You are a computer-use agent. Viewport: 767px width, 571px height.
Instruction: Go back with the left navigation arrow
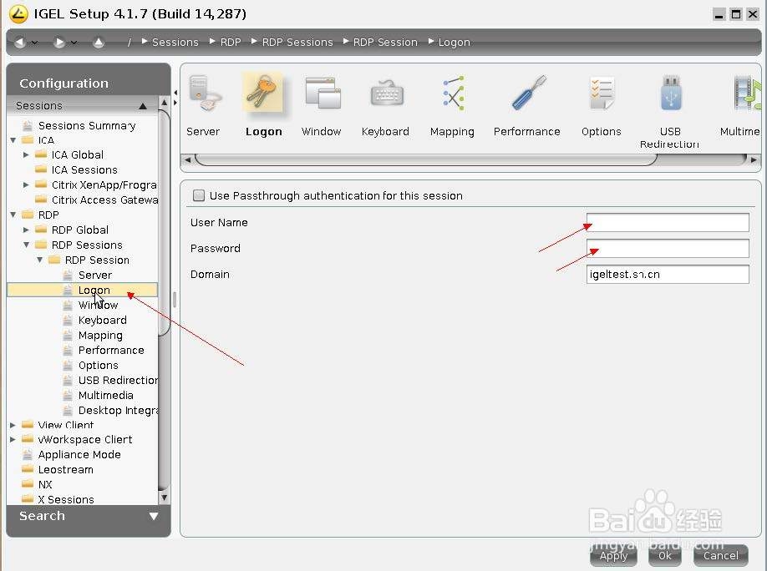(19, 43)
